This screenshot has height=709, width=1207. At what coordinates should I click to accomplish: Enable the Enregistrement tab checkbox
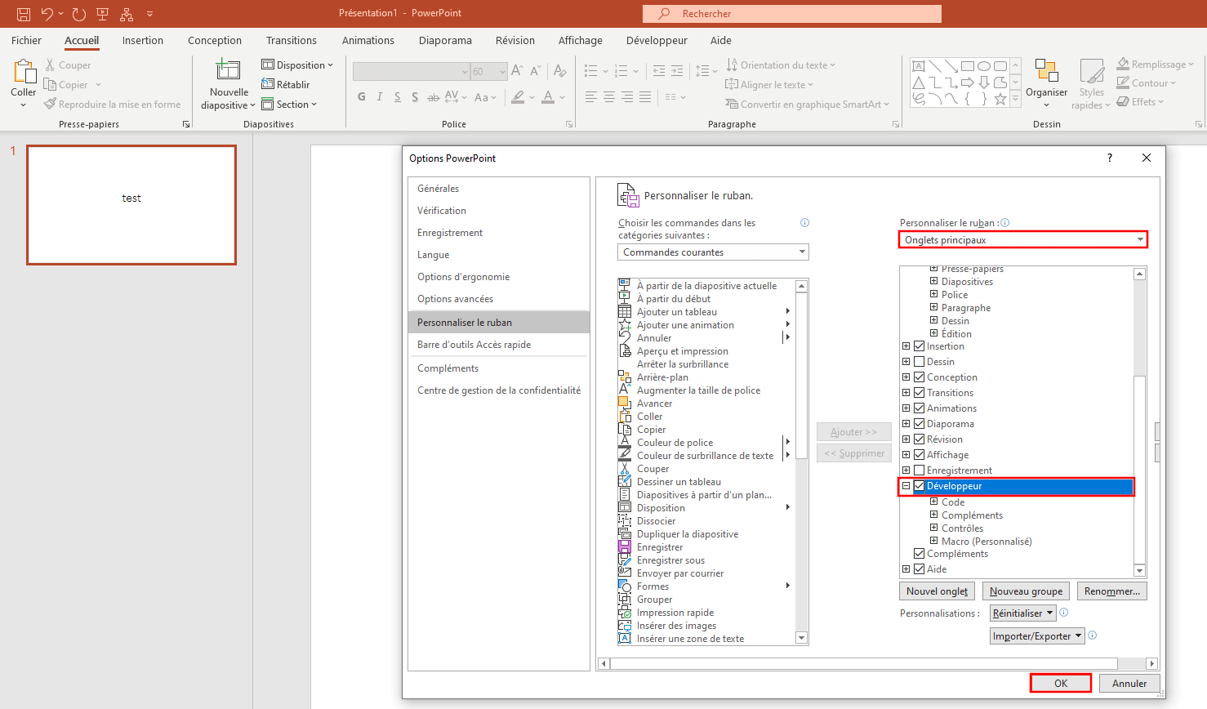point(920,470)
